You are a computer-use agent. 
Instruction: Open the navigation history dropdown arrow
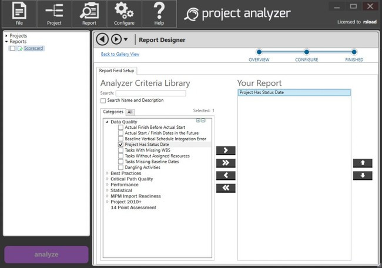tap(126, 40)
